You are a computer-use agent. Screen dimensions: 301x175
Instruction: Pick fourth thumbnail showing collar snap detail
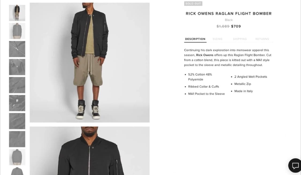17,67
